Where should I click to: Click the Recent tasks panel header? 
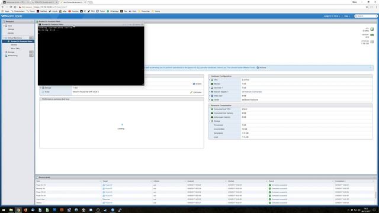[205, 177]
